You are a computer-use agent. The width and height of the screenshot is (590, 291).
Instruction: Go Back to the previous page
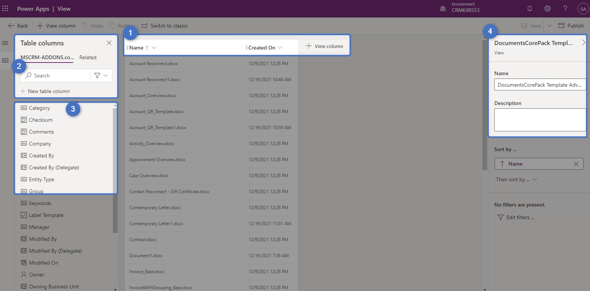[18, 26]
